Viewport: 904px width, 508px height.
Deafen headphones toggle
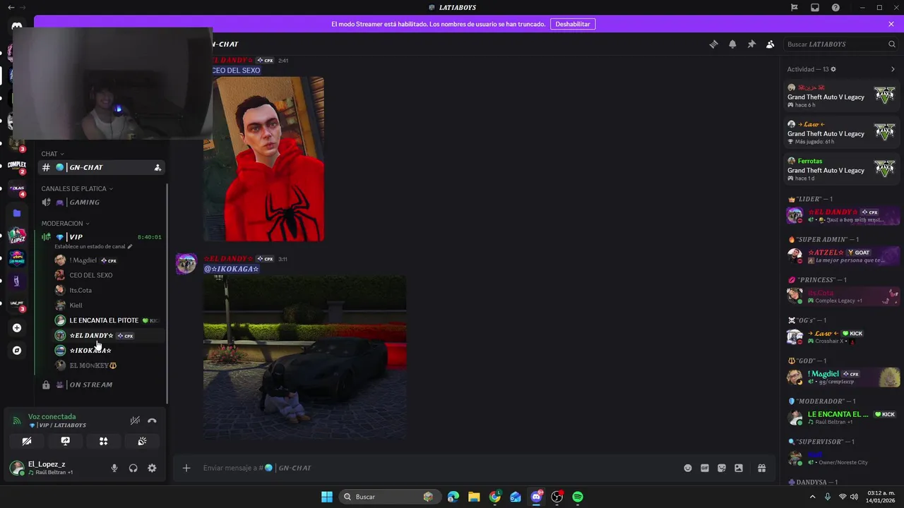[x=133, y=468]
